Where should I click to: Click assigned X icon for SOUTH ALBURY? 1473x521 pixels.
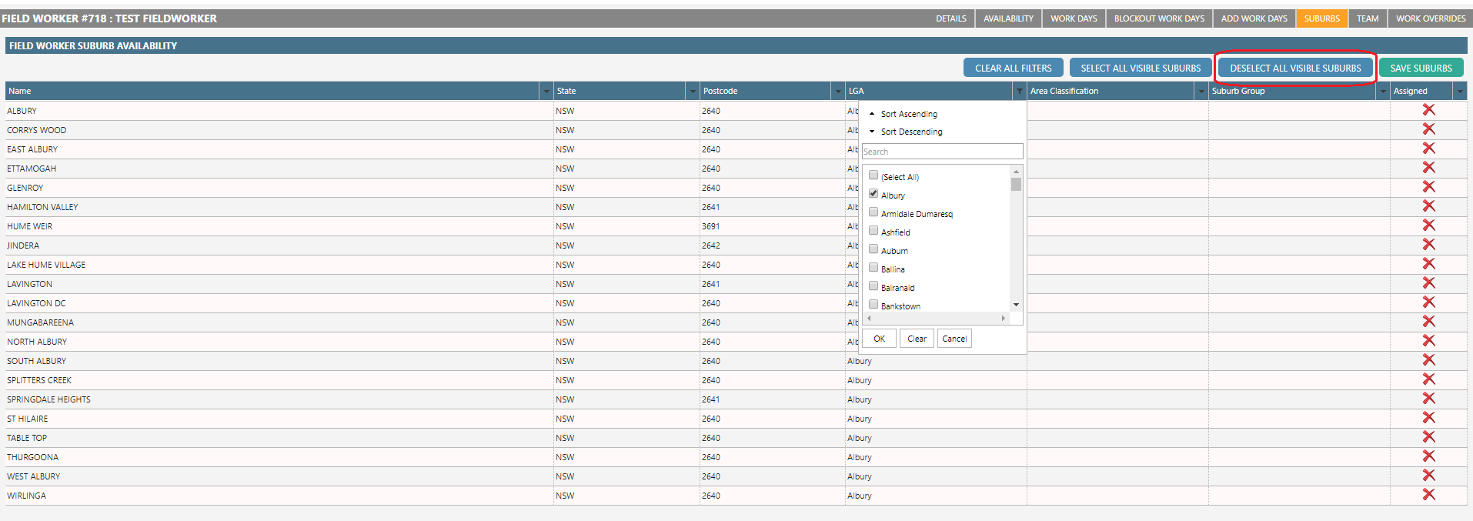[x=1428, y=360]
